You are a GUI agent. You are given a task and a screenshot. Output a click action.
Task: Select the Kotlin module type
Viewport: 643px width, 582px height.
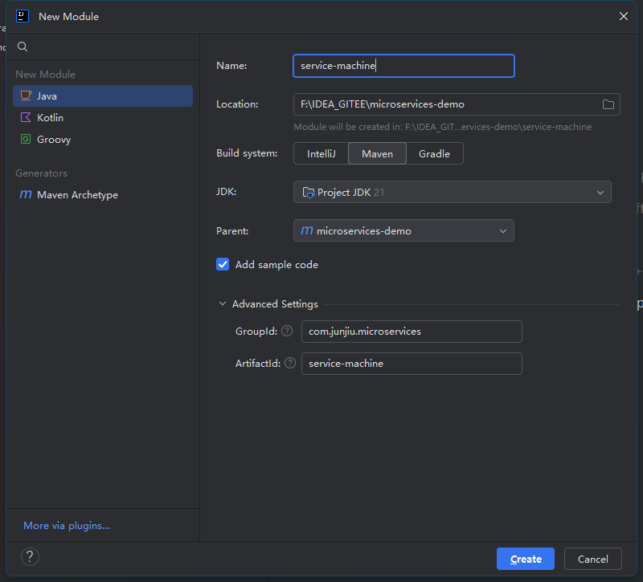click(x=103, y=117)
